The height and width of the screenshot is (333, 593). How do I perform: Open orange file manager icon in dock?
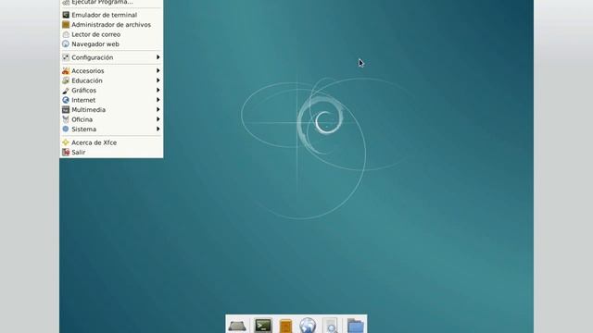click(x=285, y=326)
